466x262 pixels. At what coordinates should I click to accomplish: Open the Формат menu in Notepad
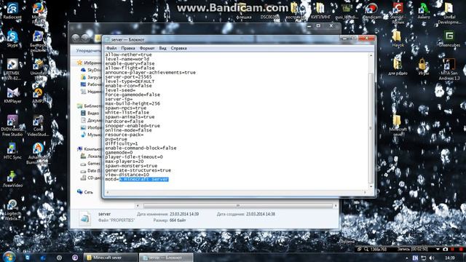pos(147,48)
